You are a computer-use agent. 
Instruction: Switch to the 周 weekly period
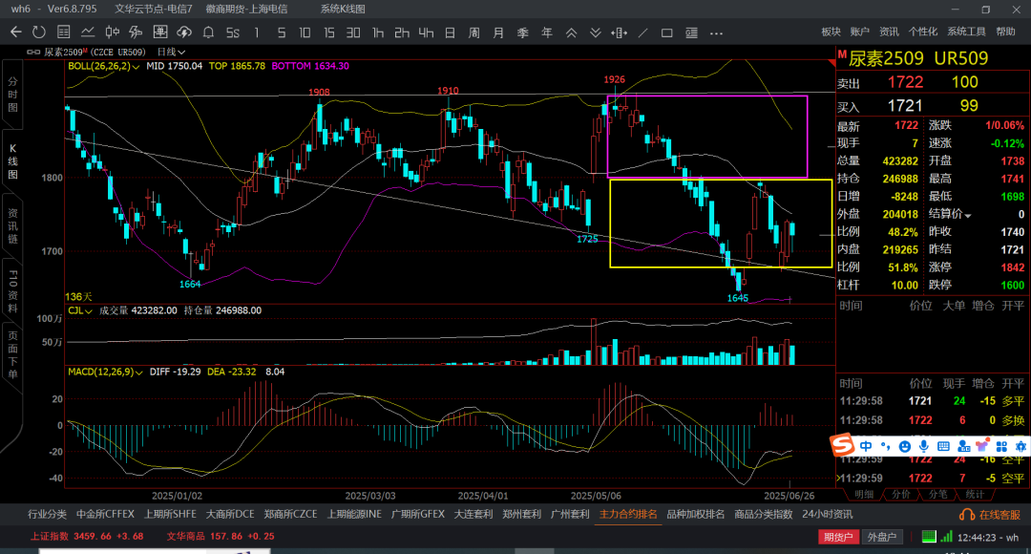(474, 32)
